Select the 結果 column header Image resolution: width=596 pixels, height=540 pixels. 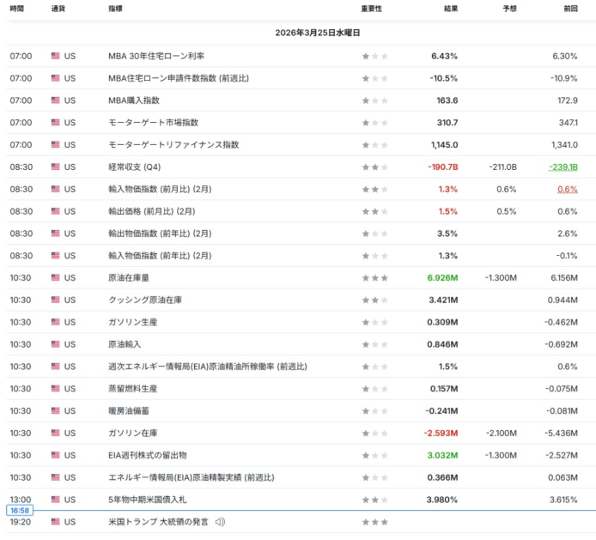click(x=450, y=9)
